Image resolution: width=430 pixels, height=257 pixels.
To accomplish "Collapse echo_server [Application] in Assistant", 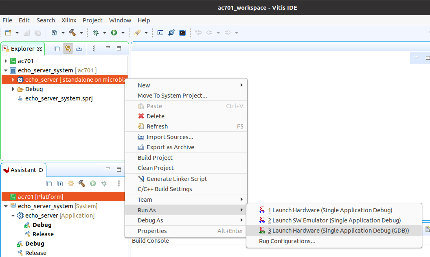I will click(13, 216).
